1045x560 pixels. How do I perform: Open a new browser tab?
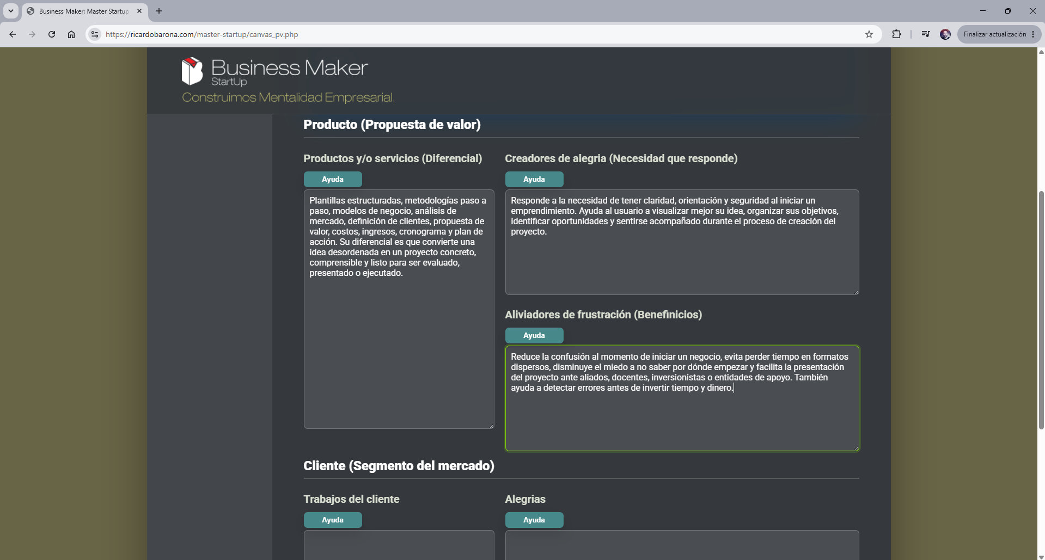[159, 11]
